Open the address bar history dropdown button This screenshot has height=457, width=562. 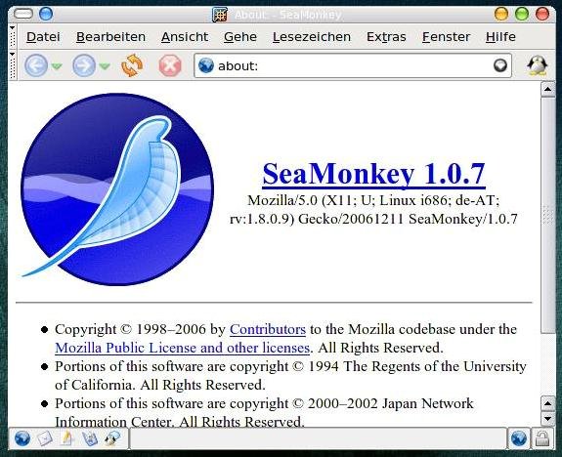point(500,65)
